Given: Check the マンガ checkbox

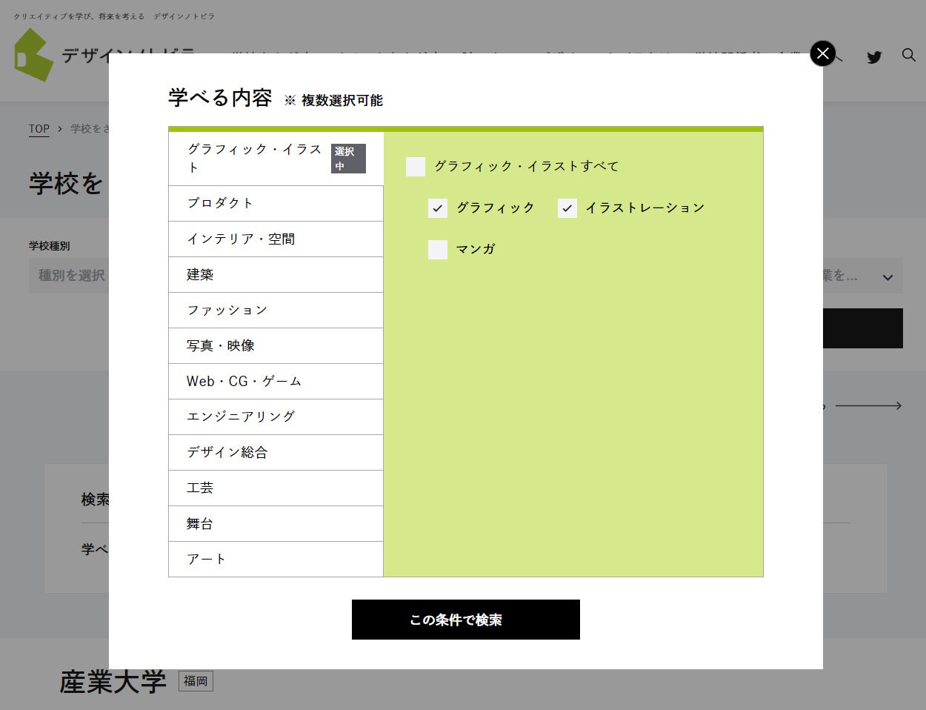Looking at the screenshot, I should [437, 250].
